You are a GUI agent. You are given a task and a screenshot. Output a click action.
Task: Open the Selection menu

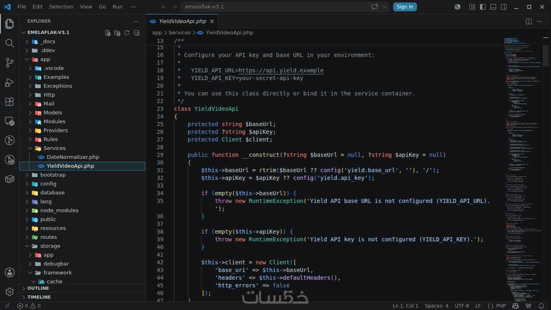[61, 6]
